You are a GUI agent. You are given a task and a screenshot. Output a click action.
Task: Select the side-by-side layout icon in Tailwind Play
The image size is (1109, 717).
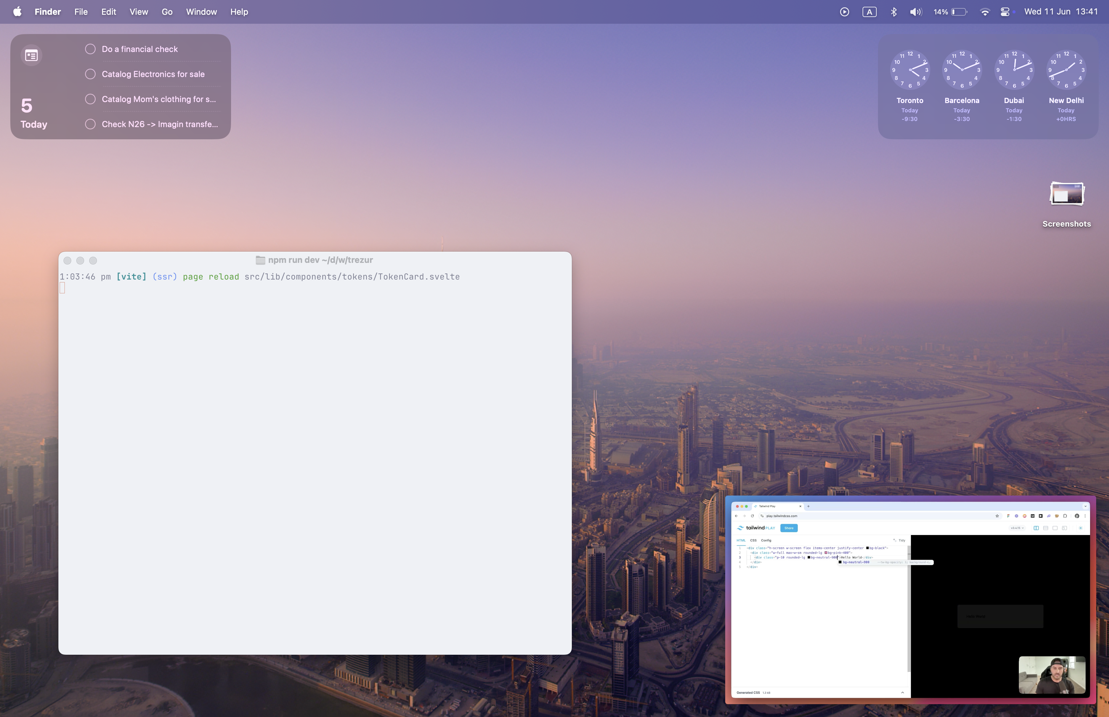point(1036,528)
